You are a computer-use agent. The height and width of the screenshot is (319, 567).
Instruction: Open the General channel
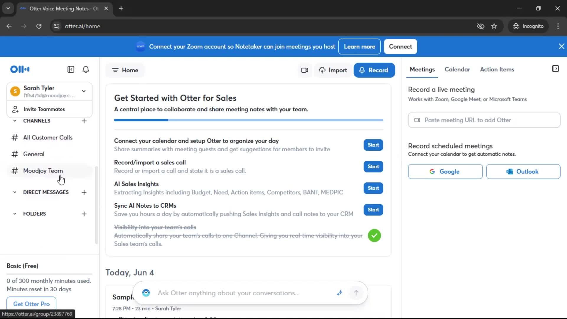tap(50, 154)
